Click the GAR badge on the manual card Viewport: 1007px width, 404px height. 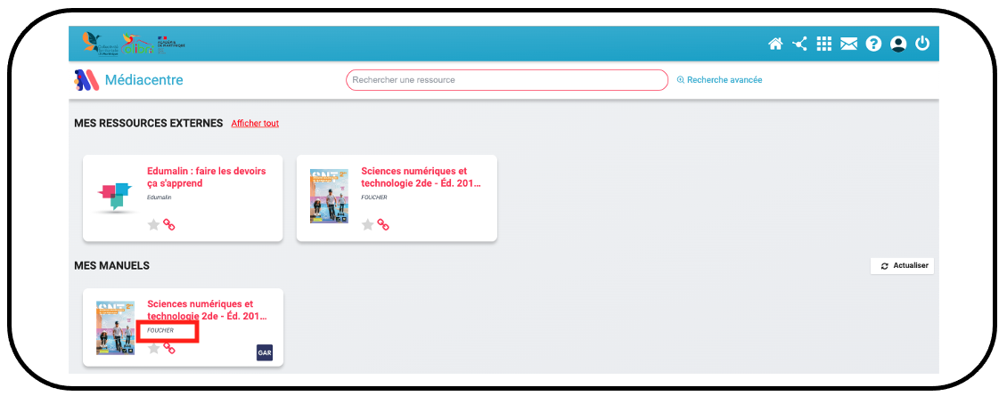265,353
